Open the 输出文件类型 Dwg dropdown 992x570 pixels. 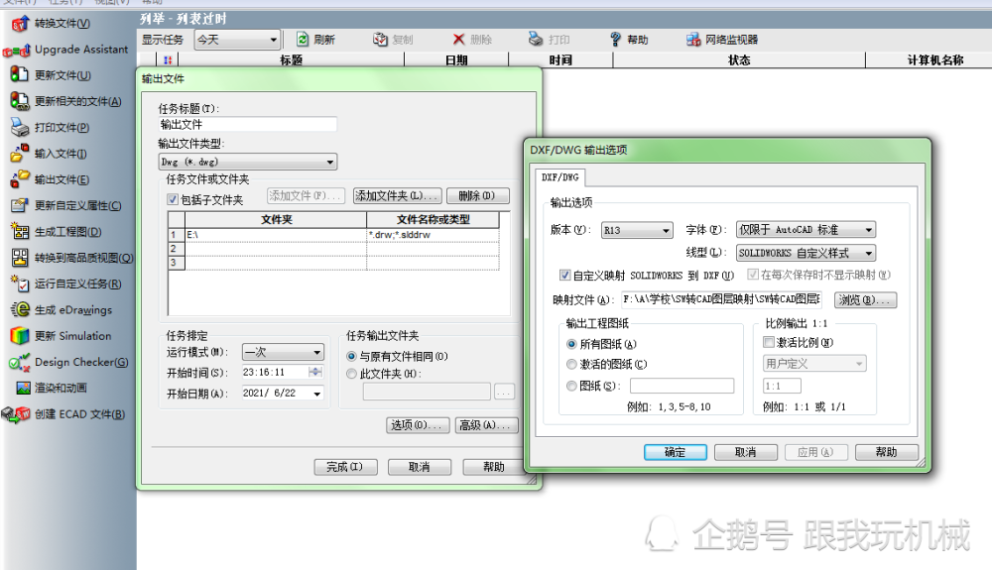247,162
